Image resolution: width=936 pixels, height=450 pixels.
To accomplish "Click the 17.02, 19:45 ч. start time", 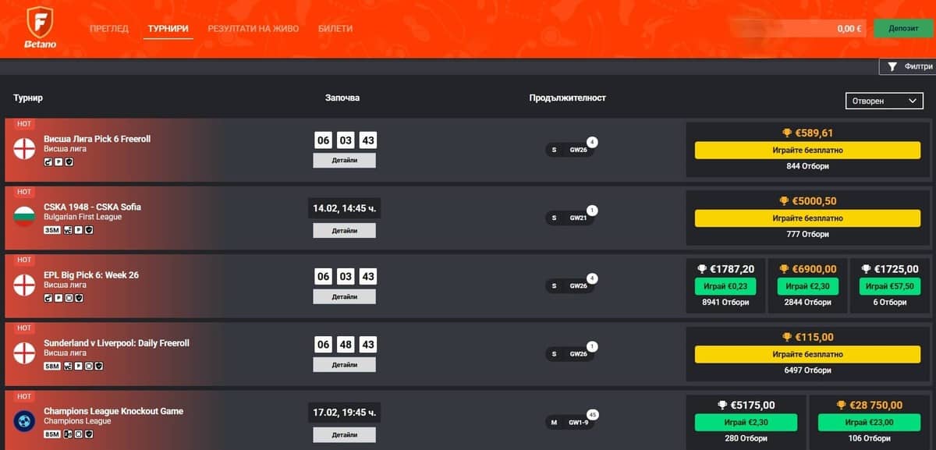I will (344, 413).
